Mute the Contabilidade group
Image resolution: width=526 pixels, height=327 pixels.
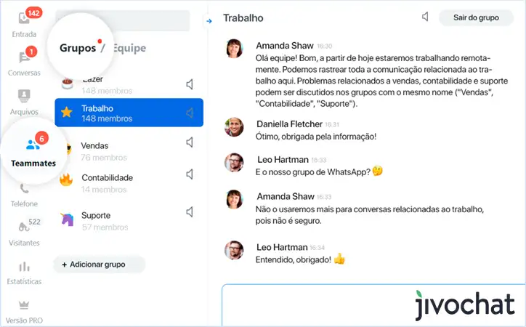pyautogui.click(x=190, y=174)
